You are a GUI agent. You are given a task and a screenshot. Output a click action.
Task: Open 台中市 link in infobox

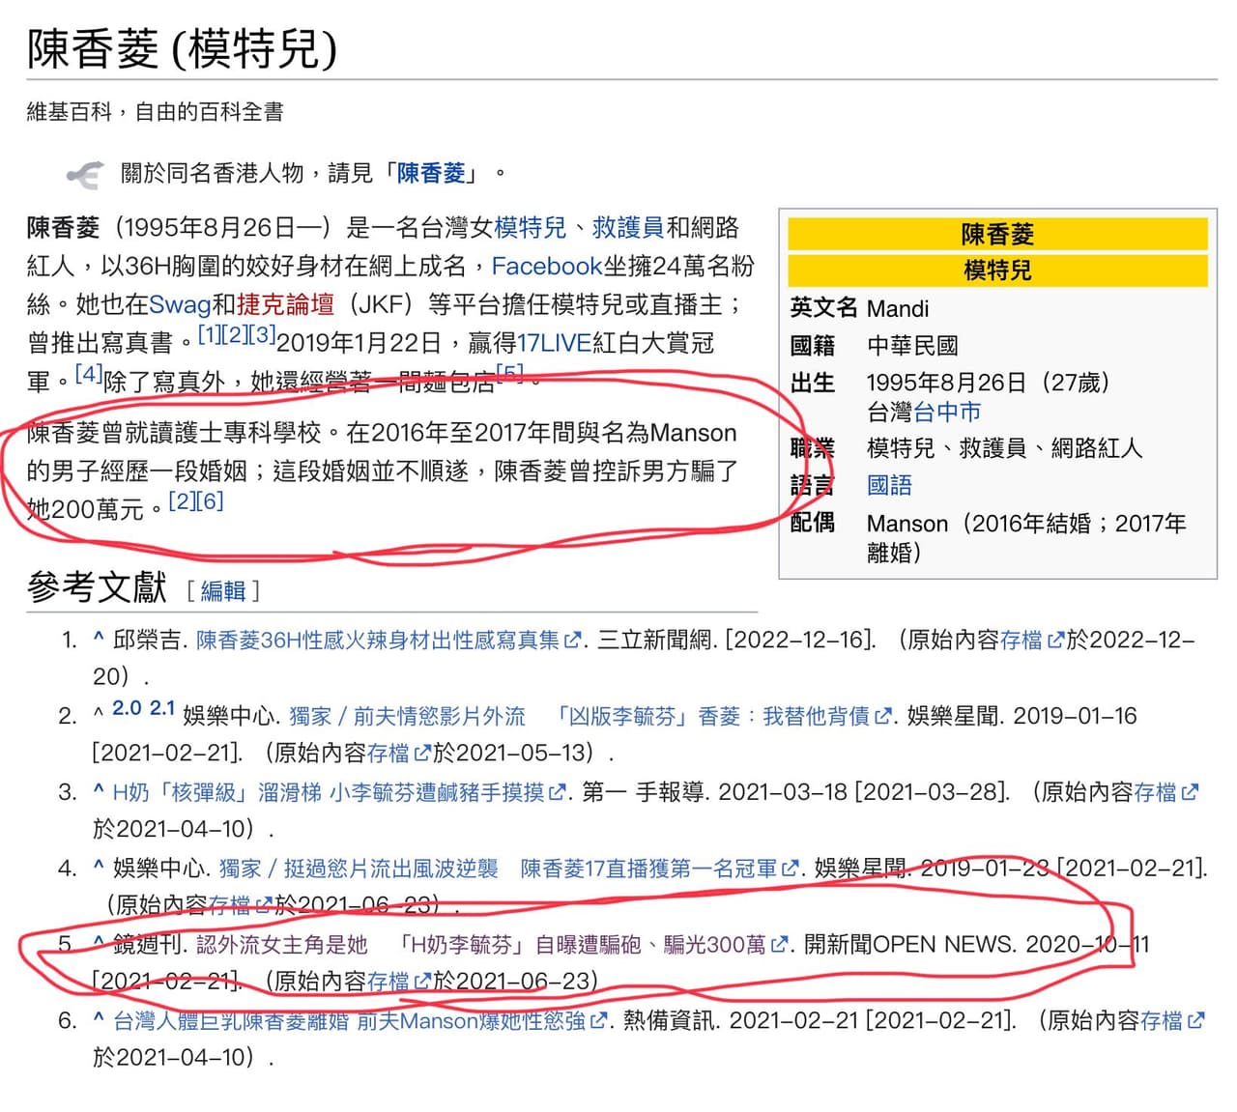[947, 413]
